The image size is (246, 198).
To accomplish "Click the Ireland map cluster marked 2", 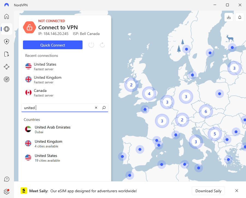I will click(x=131, y=85).
